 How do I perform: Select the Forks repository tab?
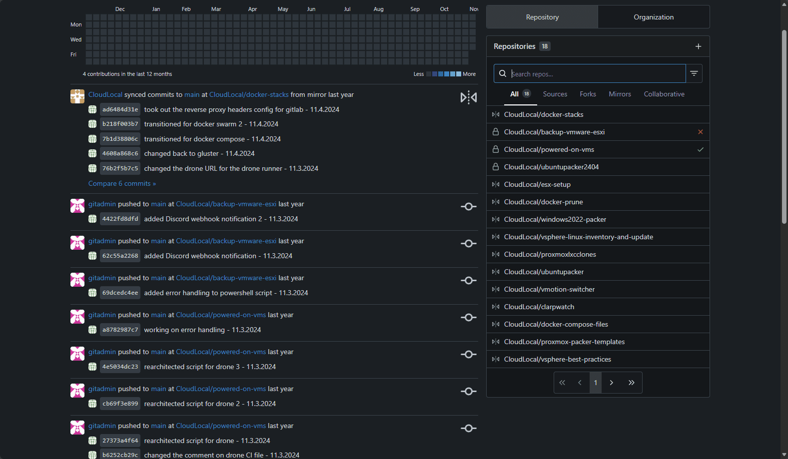[x=588, y=94]
